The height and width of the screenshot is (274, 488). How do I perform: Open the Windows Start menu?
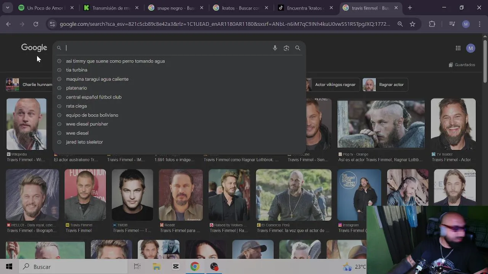click(x=9, y=267)
